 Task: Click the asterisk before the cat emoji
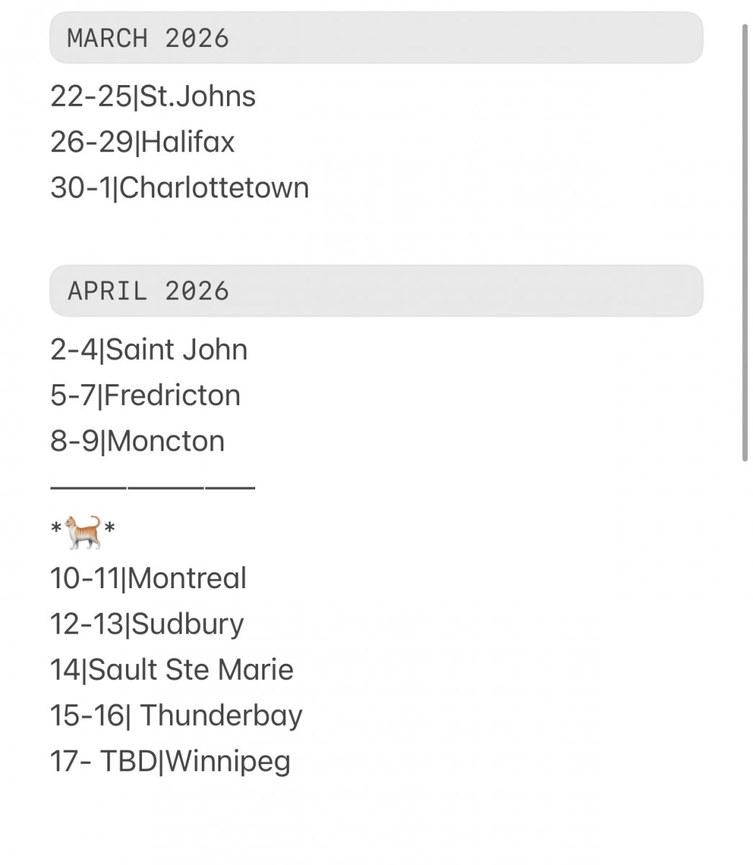pyautogui.click(x=56, y=530)
